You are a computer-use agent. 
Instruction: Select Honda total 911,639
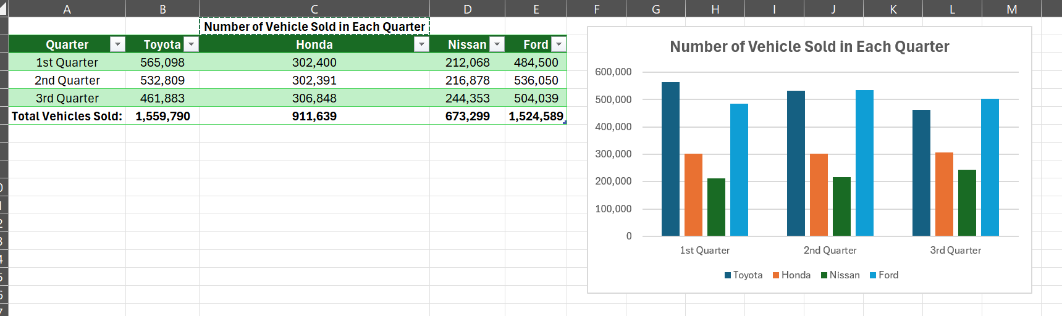pos(314,116)
